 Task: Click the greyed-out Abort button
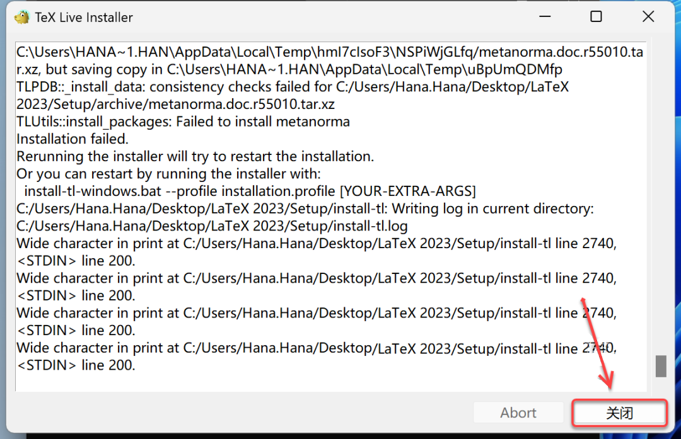518,413
